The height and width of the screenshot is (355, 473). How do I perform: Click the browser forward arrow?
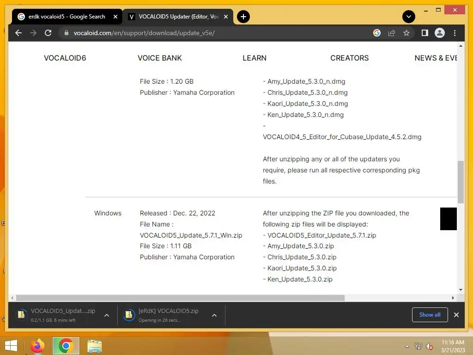coord(33,33)
